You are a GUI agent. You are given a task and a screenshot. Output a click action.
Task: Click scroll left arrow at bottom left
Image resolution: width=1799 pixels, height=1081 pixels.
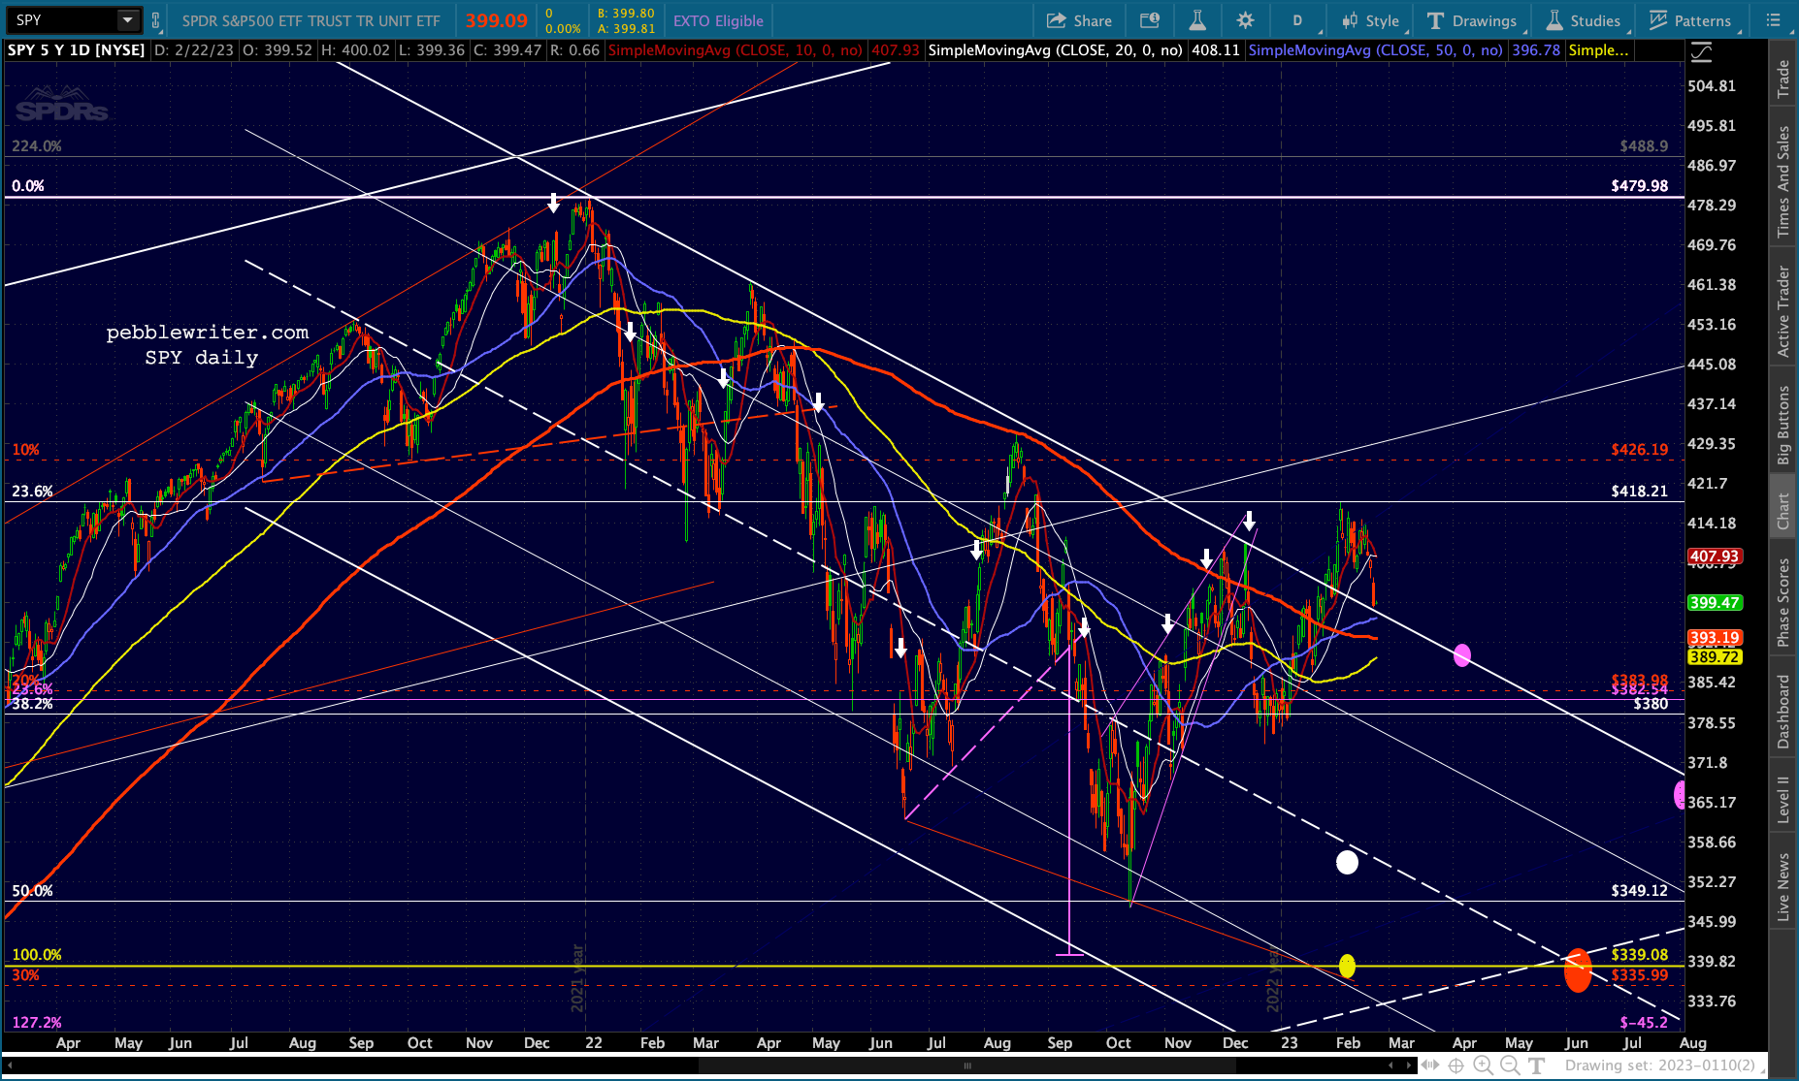pyautogui.click(x=10, y=1065)
